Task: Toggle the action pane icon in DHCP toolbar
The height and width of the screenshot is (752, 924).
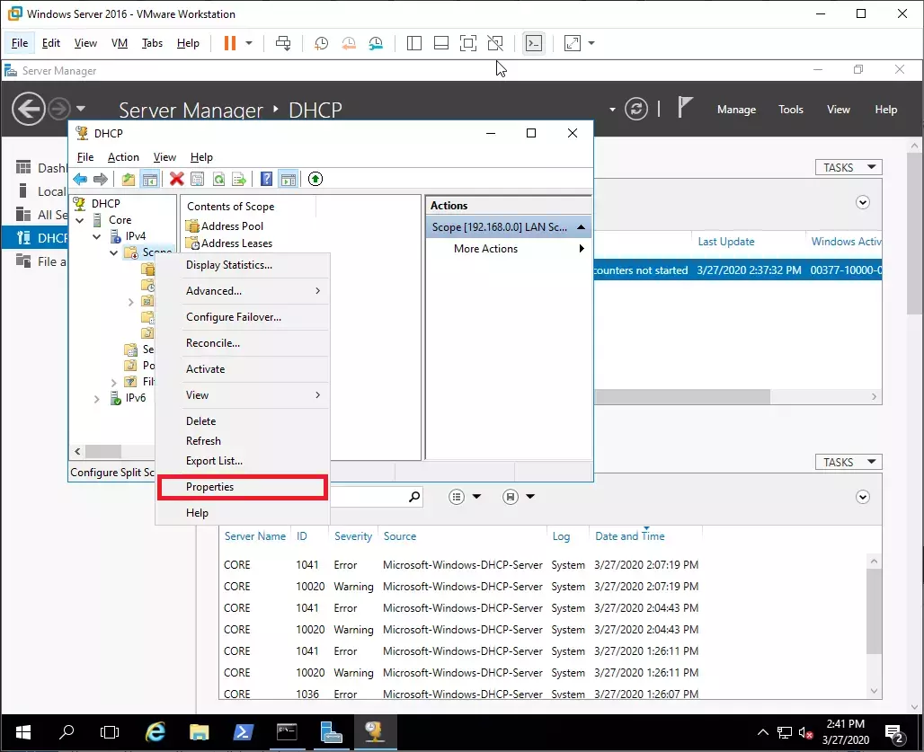Action: tap(289, 179)
